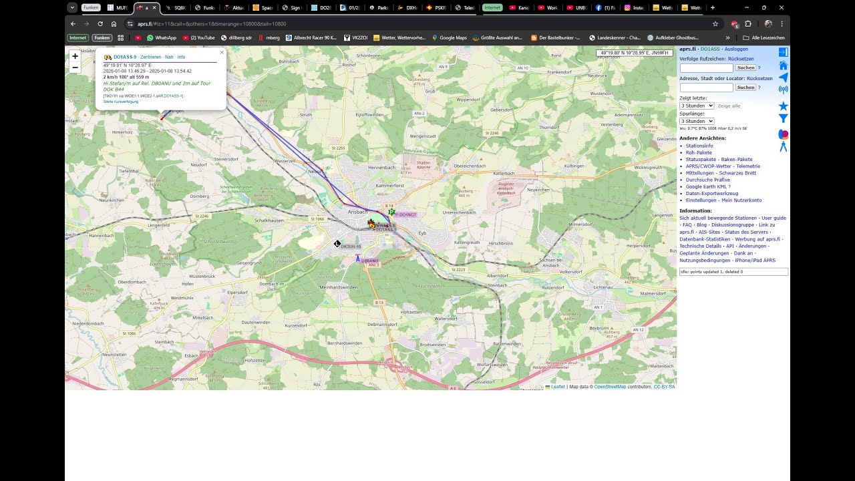This screenshot has width=855, height=481.
Task: Click Rücksetzen next to Adresse label
Action: click(759, 78)
